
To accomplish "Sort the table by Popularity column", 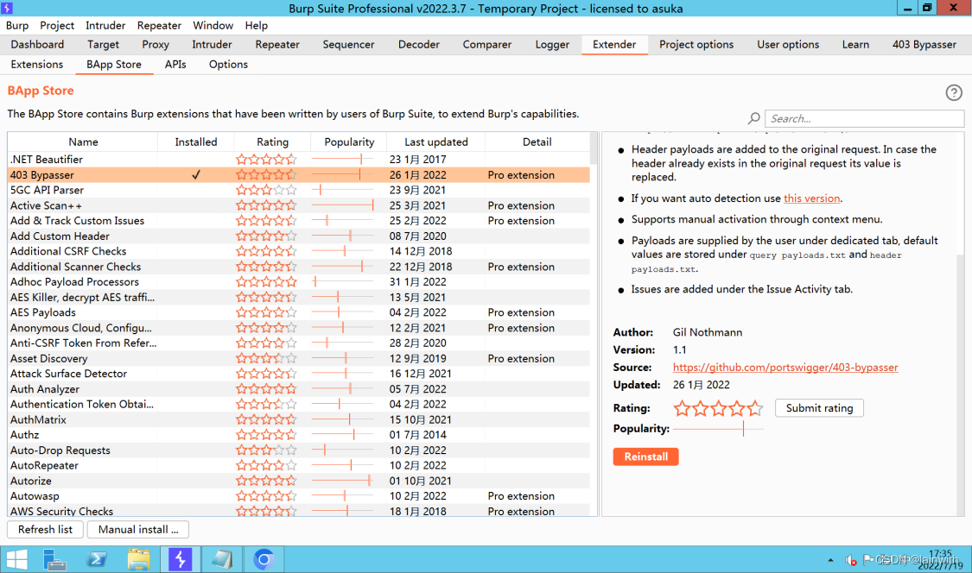I will pyautogui.click(x=349, y=142).
